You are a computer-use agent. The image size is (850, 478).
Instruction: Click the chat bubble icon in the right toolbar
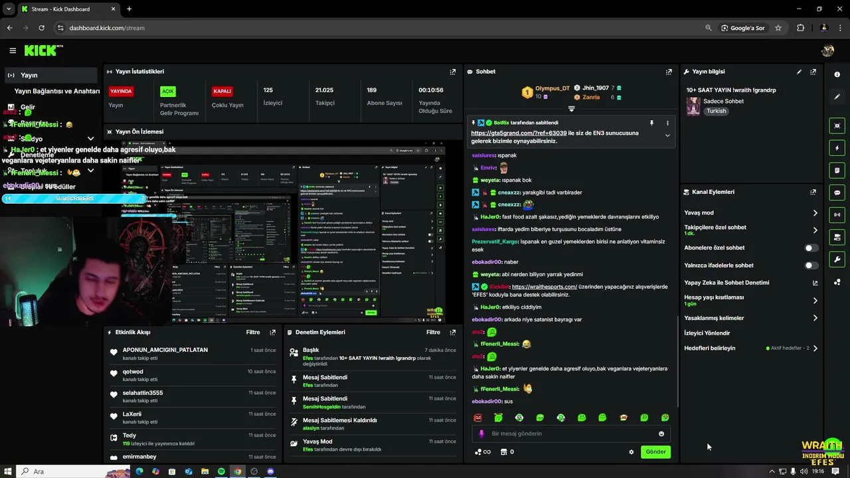pos(837,193)
